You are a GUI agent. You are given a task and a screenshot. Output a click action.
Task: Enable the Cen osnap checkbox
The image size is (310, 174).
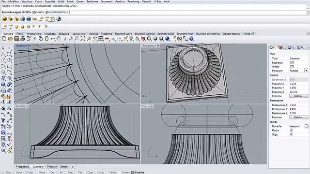(48, 173)
